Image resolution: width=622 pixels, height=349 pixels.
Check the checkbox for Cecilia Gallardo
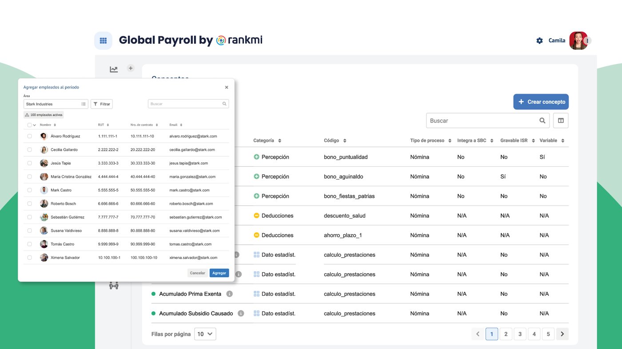pos(29,149)
